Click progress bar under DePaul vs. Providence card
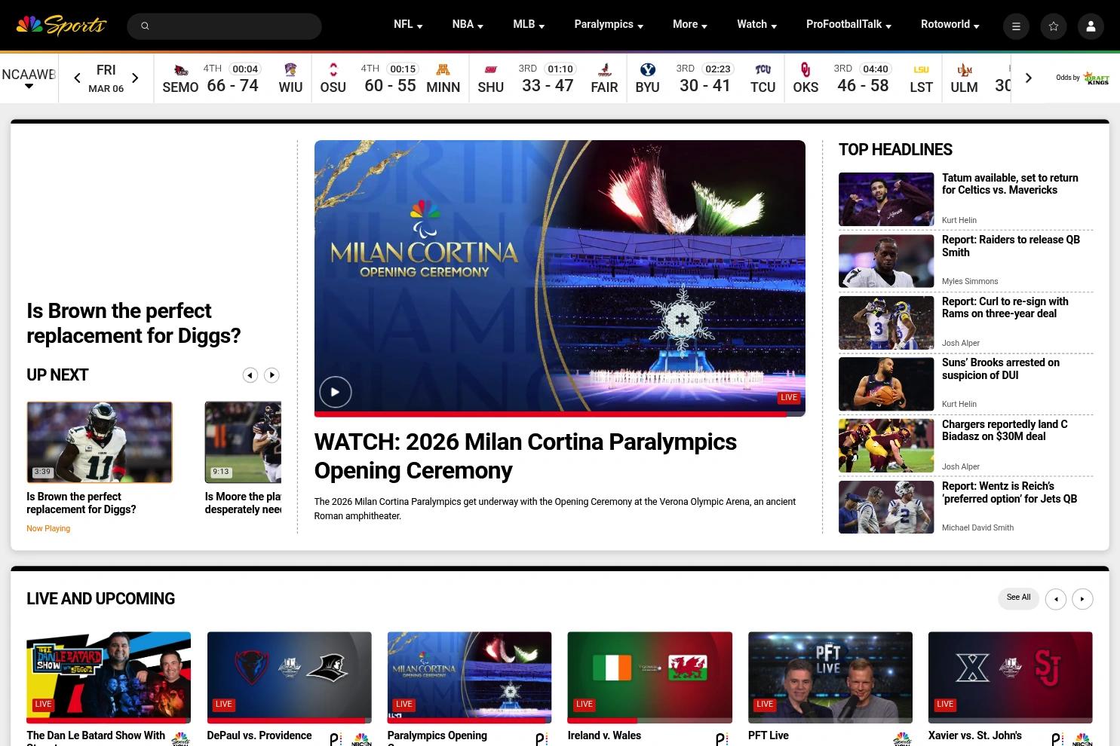Viewport: 1120px width, 746px height. click(x=290, y=720)
